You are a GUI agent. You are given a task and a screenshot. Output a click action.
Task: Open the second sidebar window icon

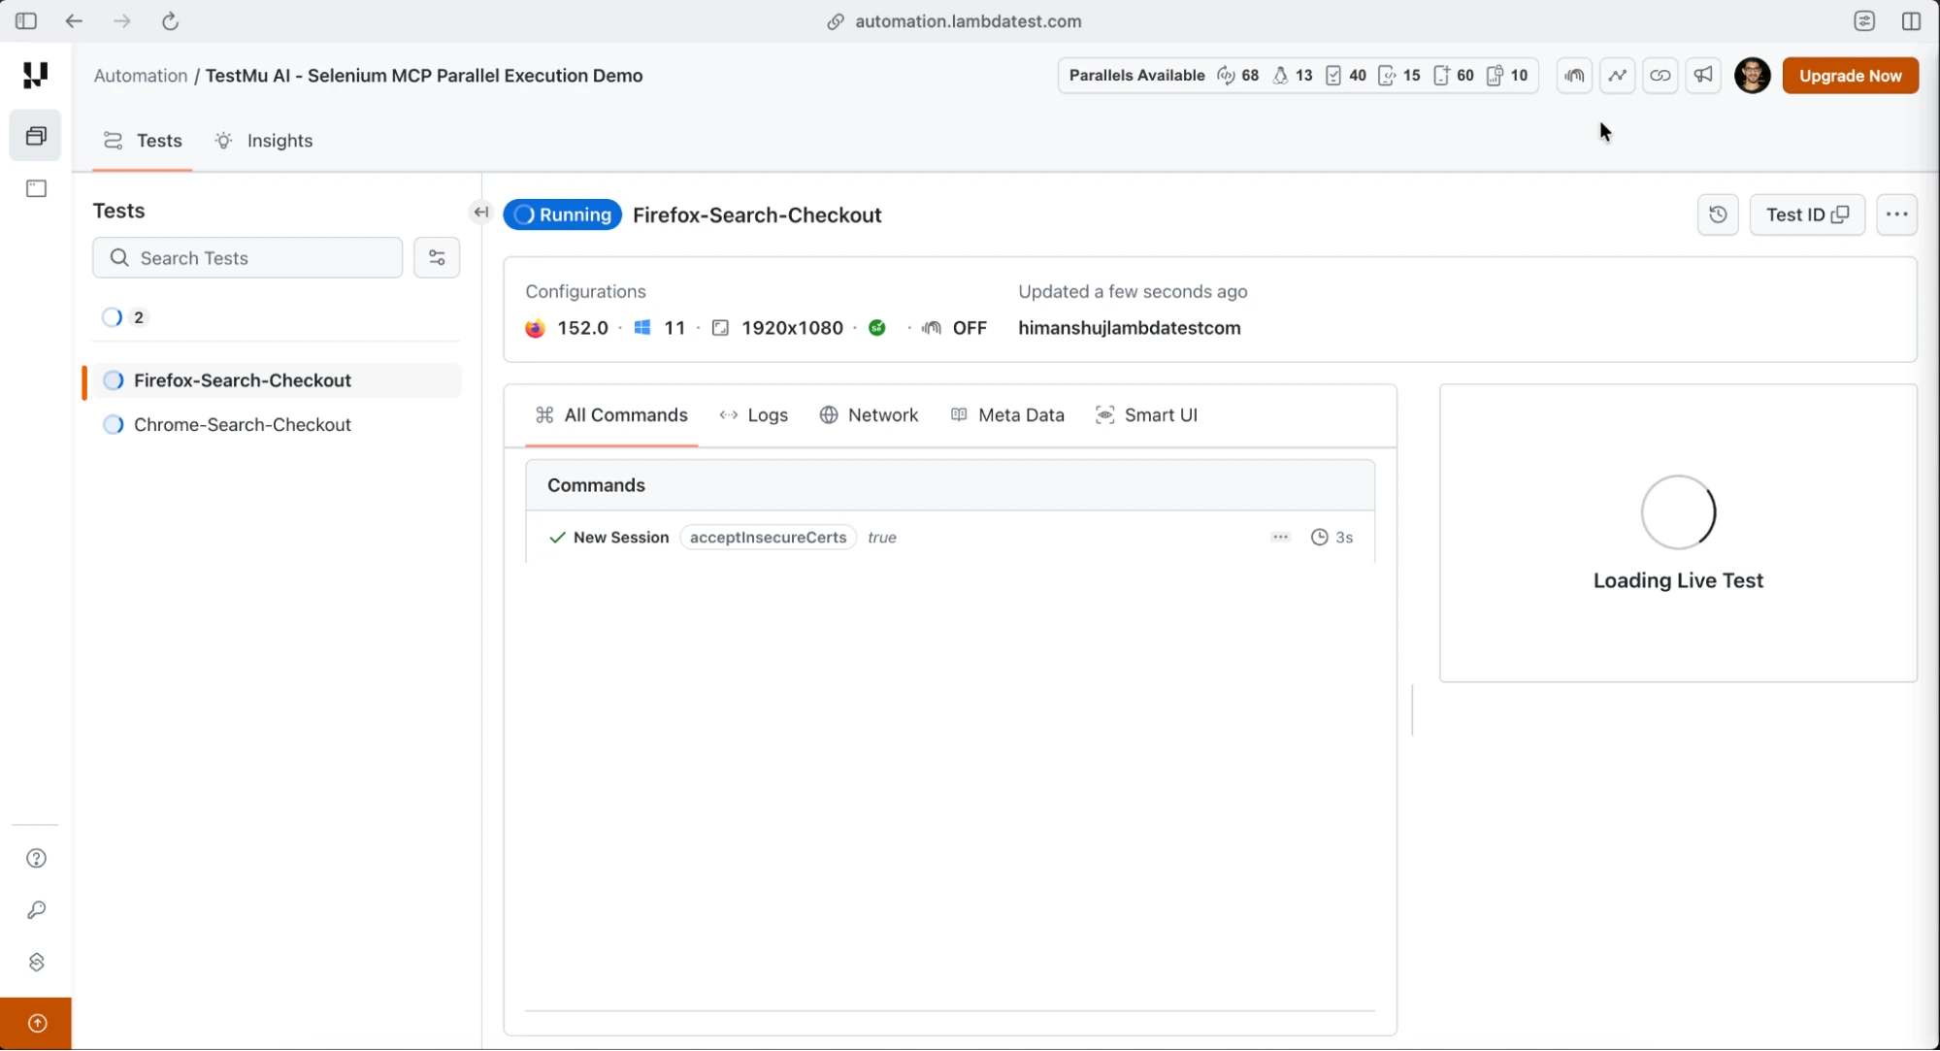pos(36,188)
